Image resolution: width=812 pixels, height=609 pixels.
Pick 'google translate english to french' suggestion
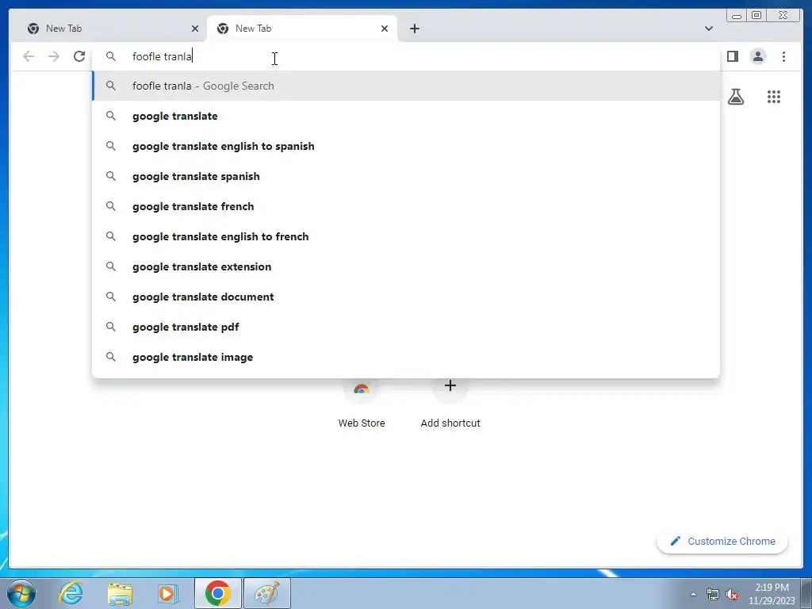[406, 236]
